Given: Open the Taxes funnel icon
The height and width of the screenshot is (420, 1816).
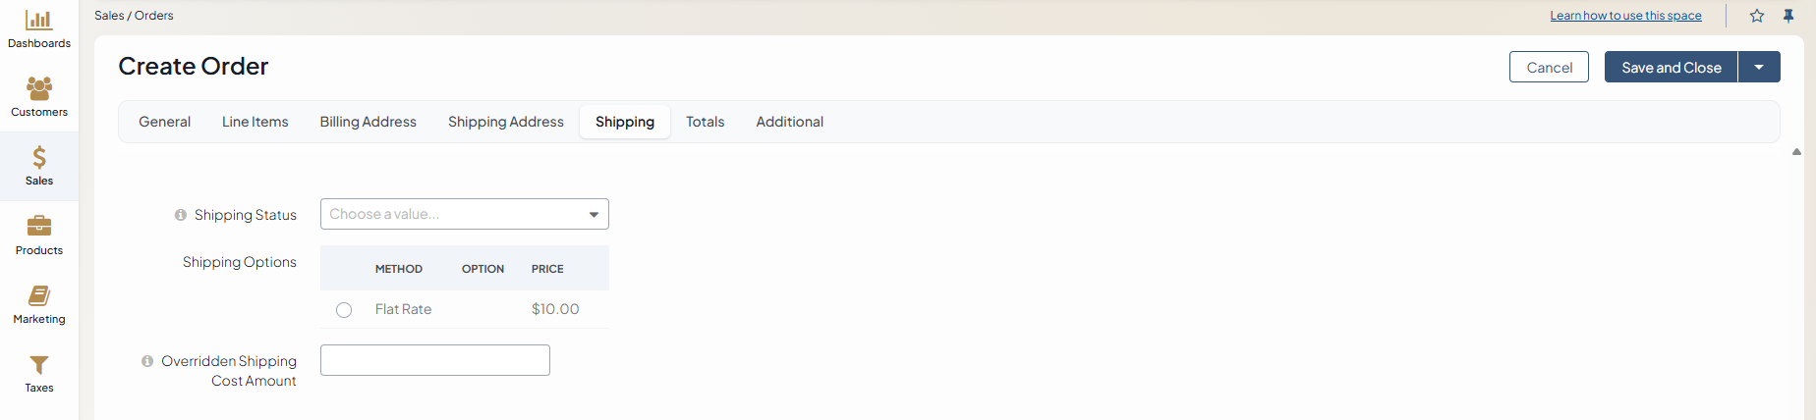Looking at the screenshot, I should (x=39, y=365).
